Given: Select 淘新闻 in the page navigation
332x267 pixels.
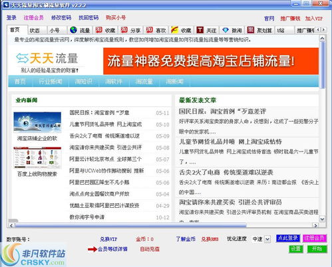Looking at the screenshot, I should [x=174, y=82].
